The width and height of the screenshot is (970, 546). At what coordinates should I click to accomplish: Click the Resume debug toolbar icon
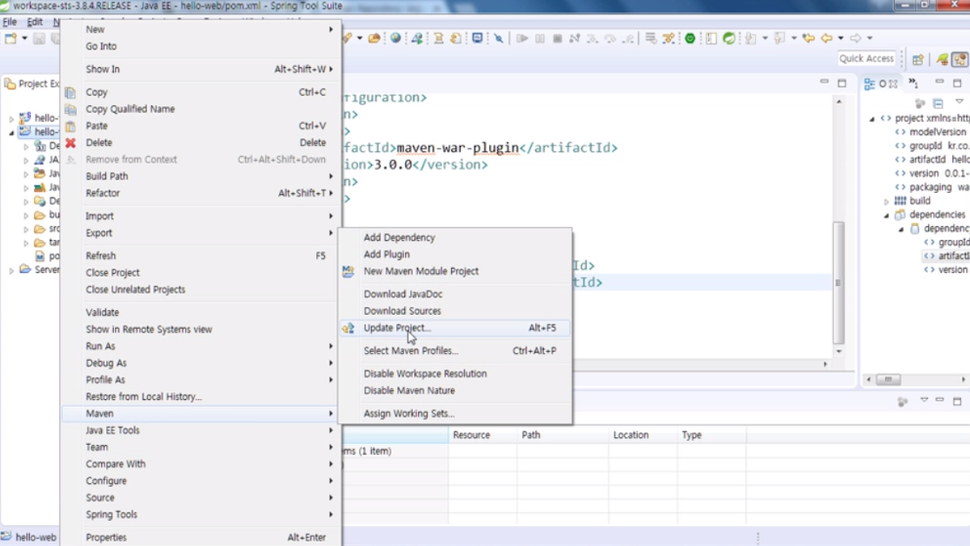click(x=522, y=38)
